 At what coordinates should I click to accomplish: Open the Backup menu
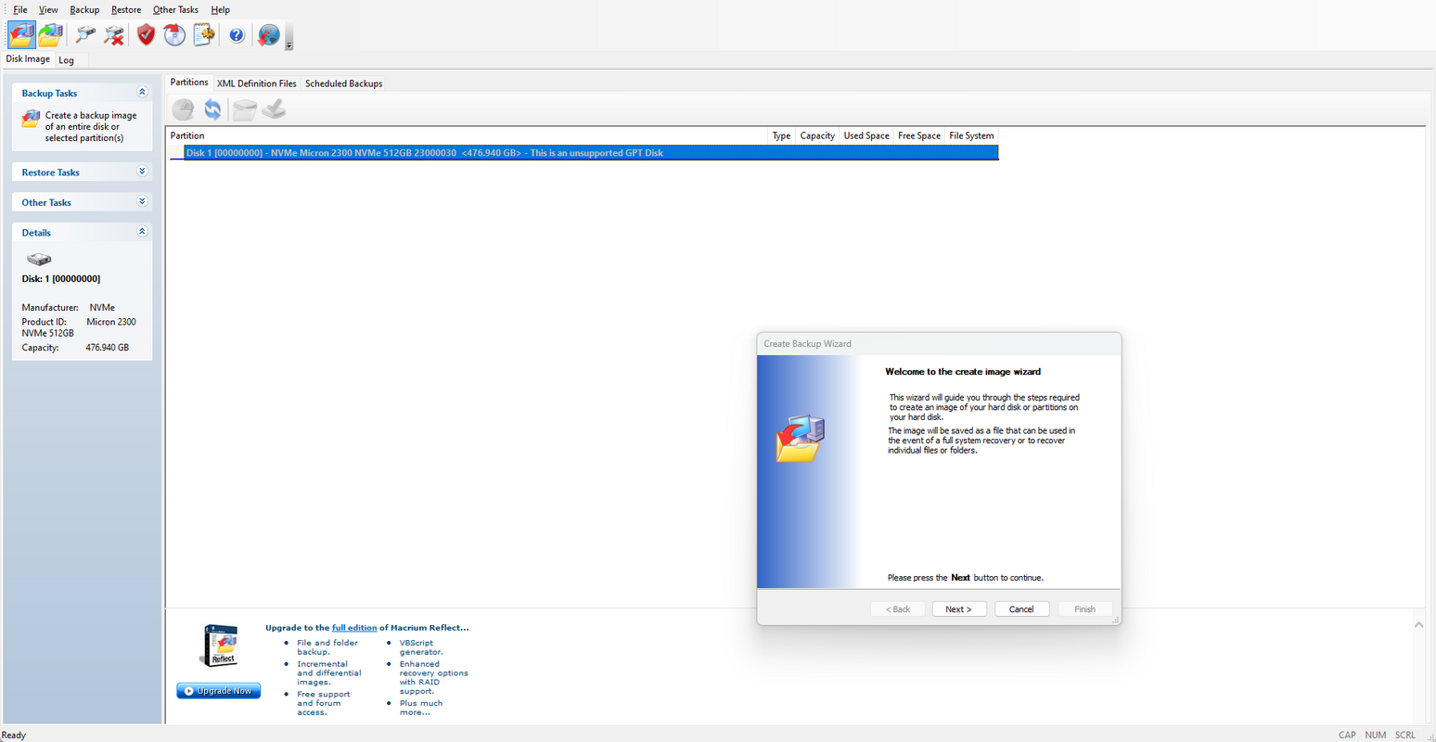[84, 9]
